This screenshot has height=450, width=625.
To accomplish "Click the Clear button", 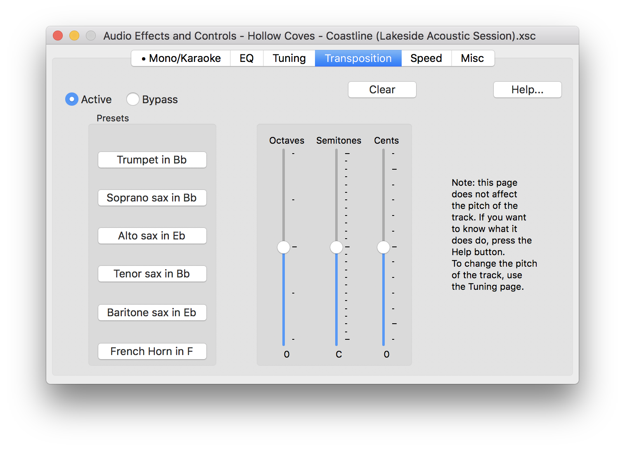I will pos(382,90).
